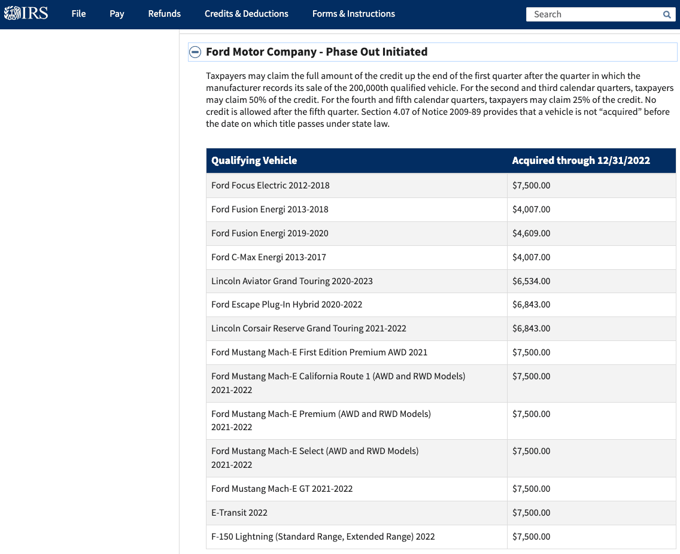680x554 pixels.
Task: Click the $6,534.00 credit amount cell
Action: (531, 281)
